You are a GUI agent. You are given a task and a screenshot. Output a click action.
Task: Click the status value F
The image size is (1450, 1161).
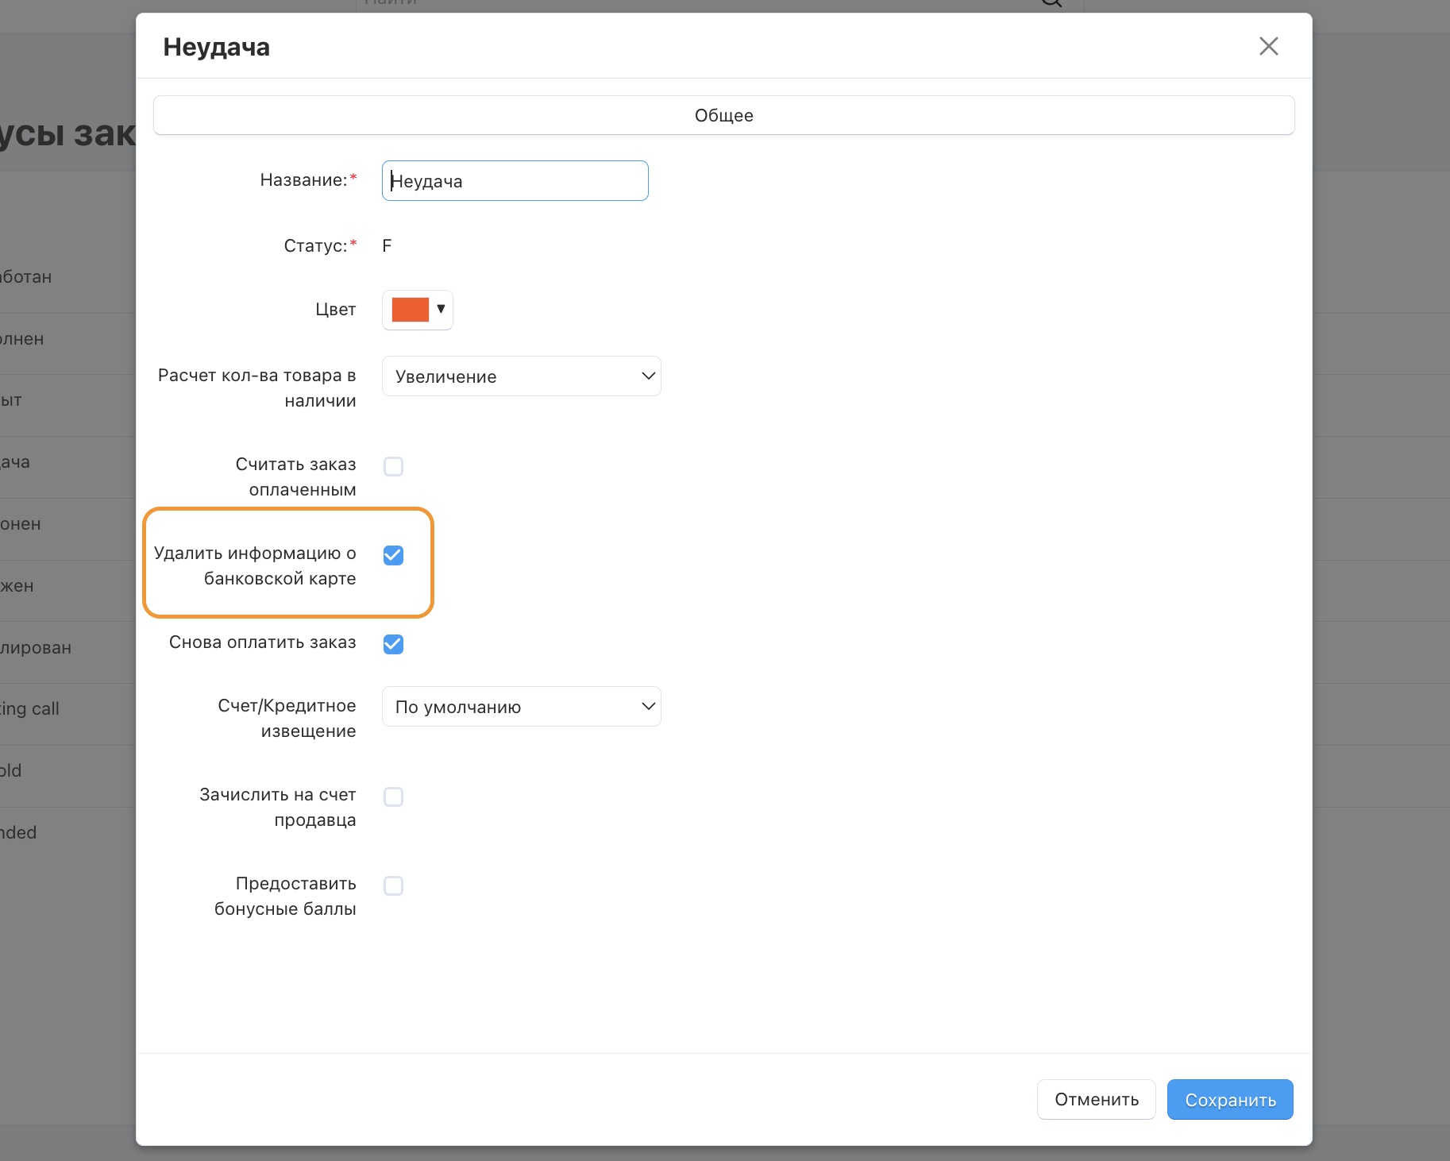pos(387,246)
